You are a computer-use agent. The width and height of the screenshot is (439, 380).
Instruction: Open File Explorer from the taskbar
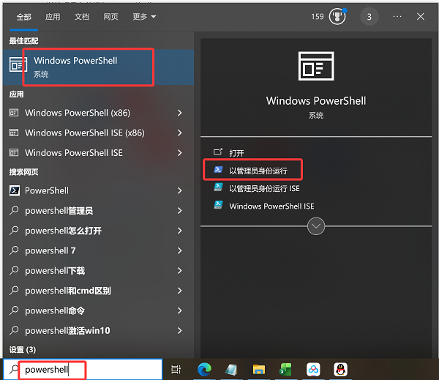tap(259, 370)
